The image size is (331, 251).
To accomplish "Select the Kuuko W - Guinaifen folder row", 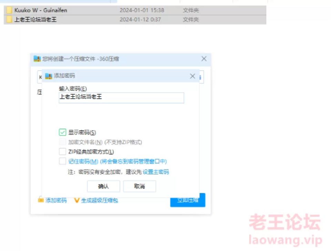I will pos(135,10).
